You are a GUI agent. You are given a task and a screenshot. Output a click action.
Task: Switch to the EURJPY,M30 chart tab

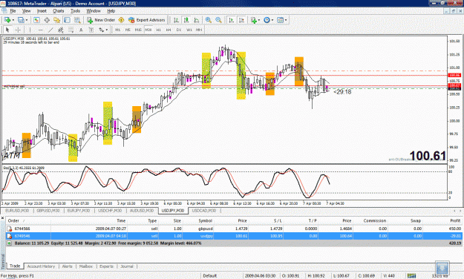coord(79,211)
